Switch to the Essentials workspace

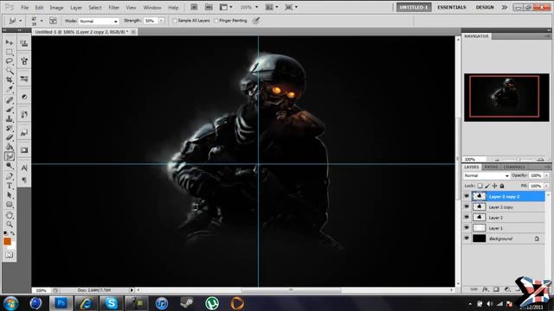452,7
